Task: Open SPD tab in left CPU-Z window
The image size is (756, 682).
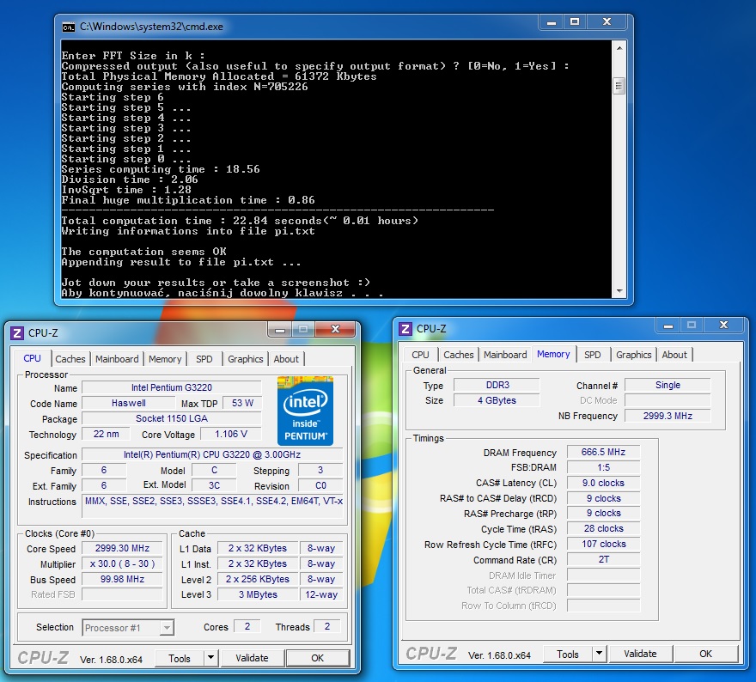Action: (204, 358)
